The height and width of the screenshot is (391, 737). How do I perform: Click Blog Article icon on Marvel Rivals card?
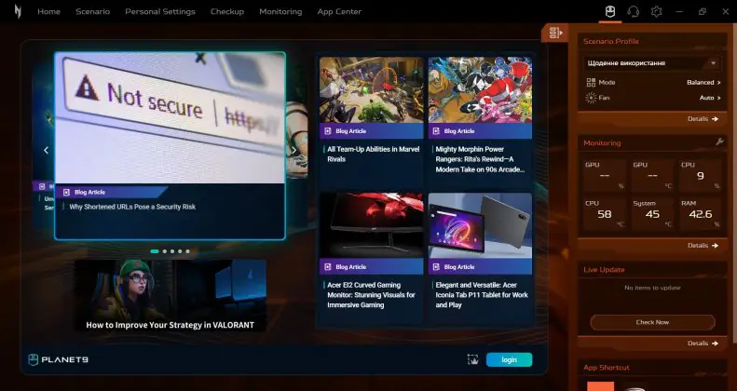(328, 131)
